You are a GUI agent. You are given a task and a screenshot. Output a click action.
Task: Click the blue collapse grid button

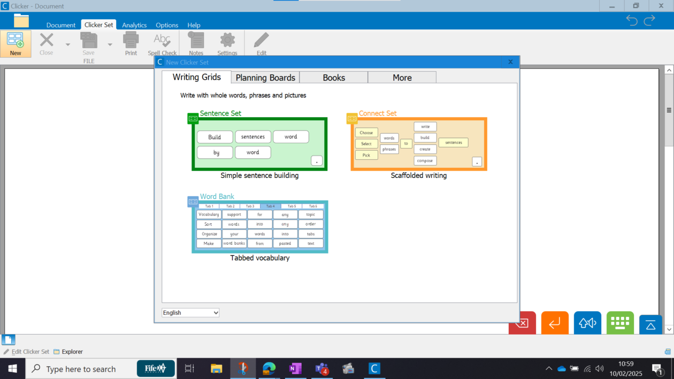pos(650,324)
